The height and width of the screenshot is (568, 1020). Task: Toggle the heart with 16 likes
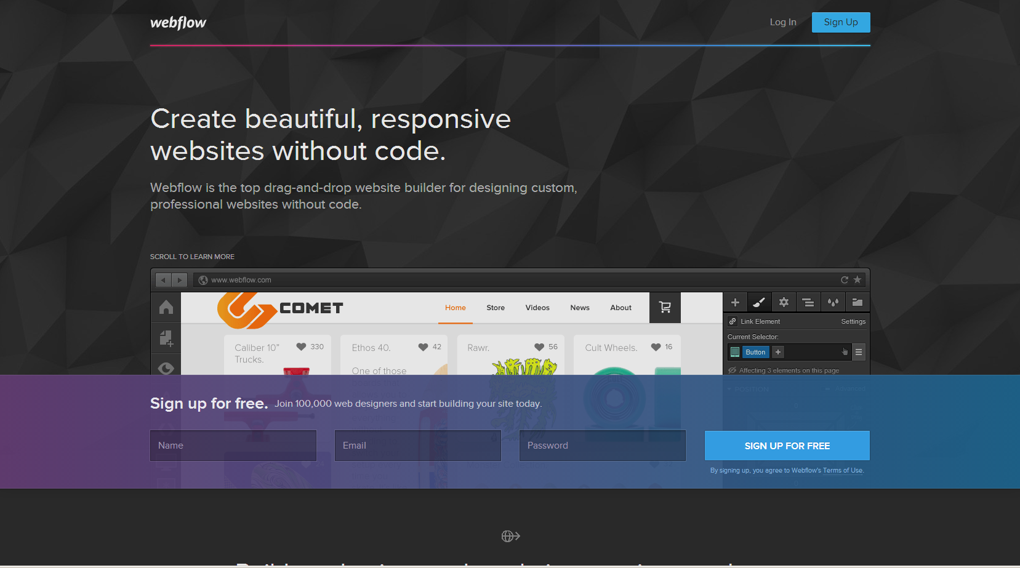coord(656,347)
